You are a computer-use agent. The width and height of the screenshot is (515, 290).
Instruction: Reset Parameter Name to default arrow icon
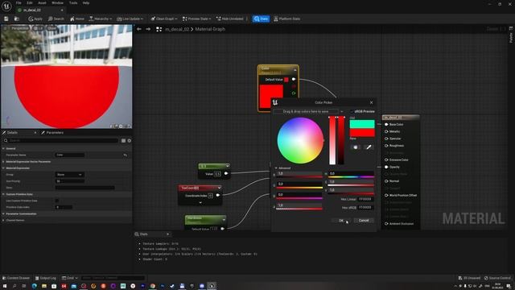click(126, 155)
